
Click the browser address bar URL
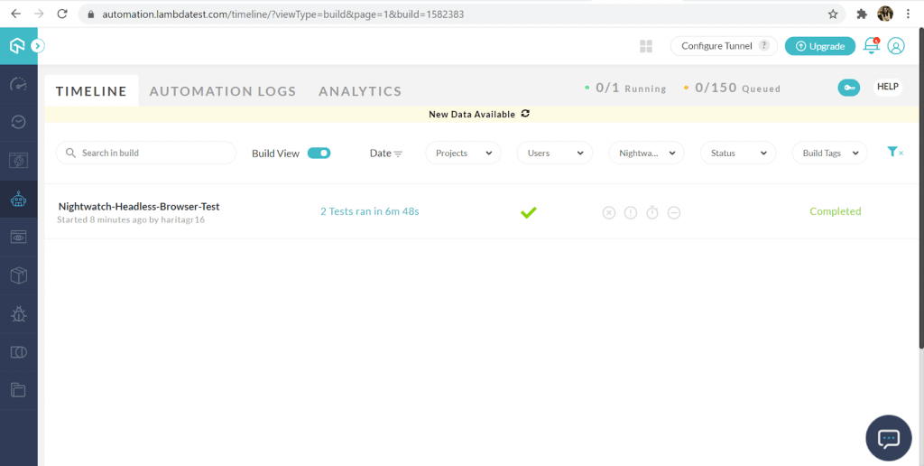282,14
